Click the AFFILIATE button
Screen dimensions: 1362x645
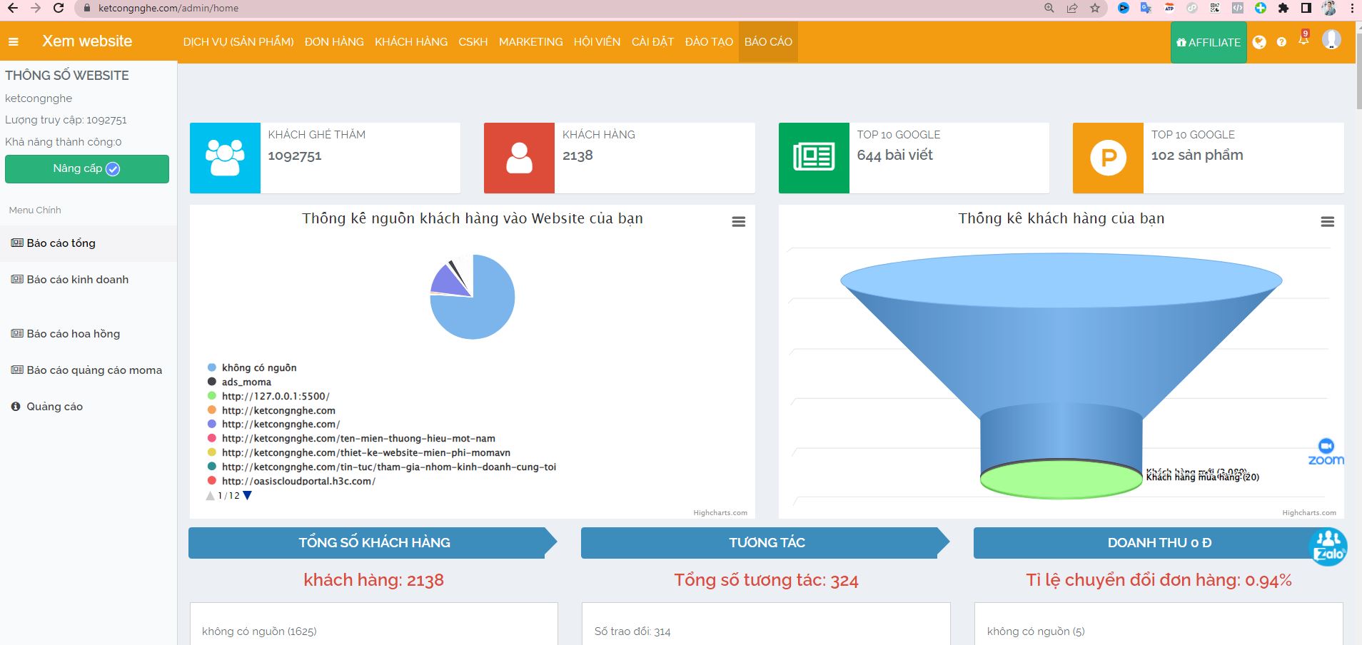coord(1208,42)
